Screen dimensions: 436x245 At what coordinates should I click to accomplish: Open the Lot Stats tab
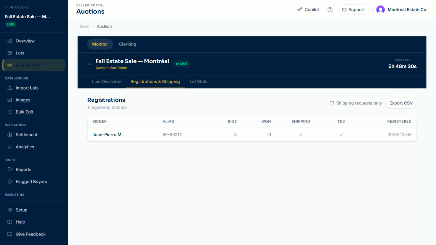[198, 82]
